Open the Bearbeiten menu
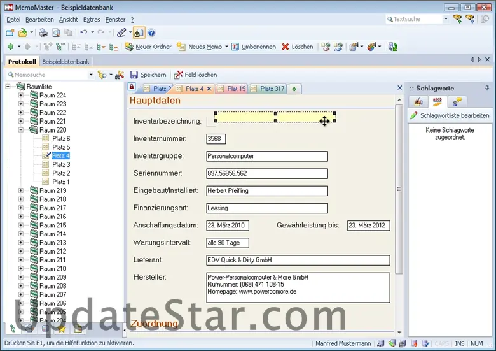This screenshot has height=351, width=496. coord(39,20)
